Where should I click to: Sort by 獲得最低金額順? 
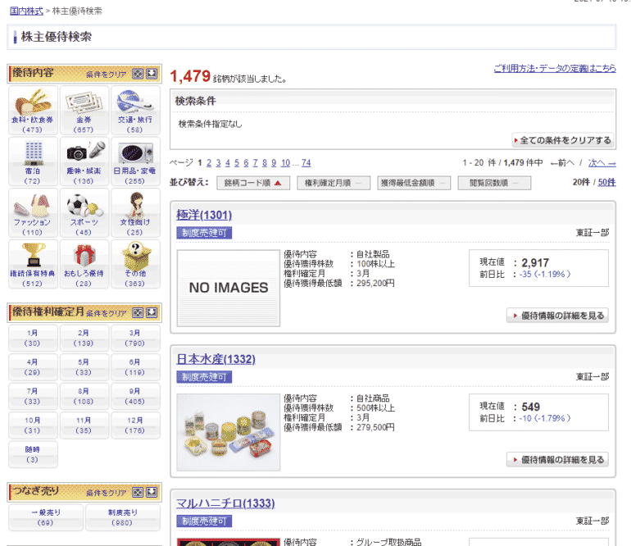[414, 183]
